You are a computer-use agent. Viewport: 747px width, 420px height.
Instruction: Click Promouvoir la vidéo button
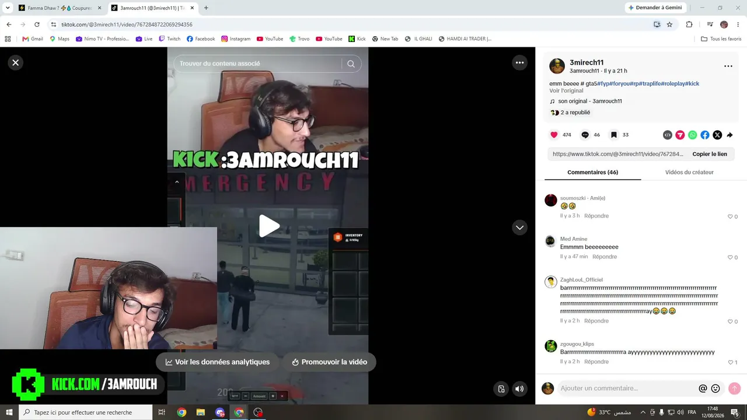329,362
